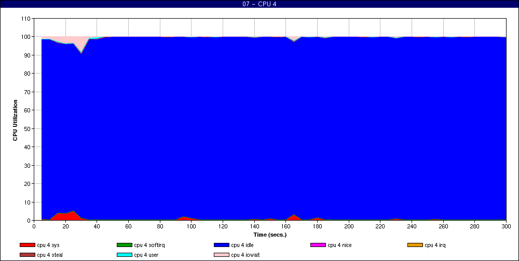Image resolution: width=519 pixels, height=261 pixels.
Task: Click the y-axis value 90
Action: point(27,55)
